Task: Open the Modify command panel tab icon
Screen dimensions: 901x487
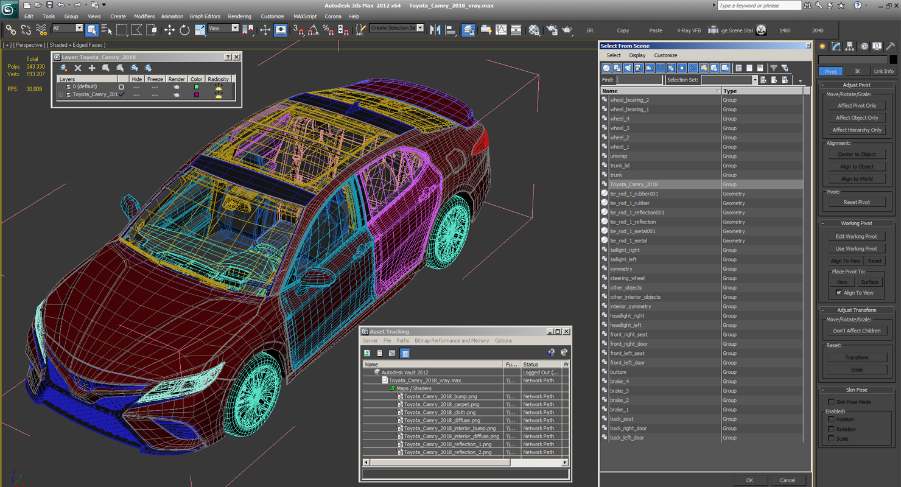Action: (x=836, y=46)
